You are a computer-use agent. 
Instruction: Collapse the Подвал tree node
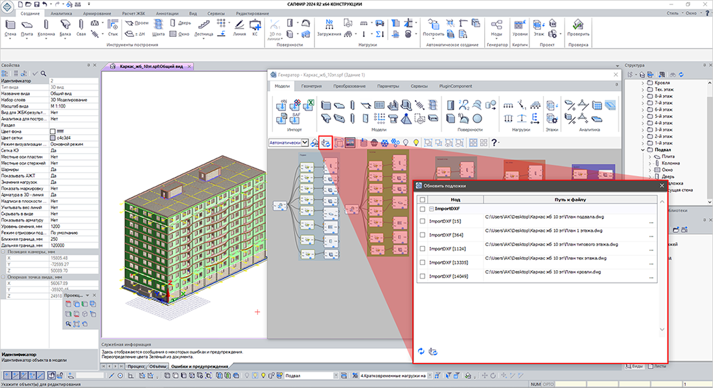643,150
